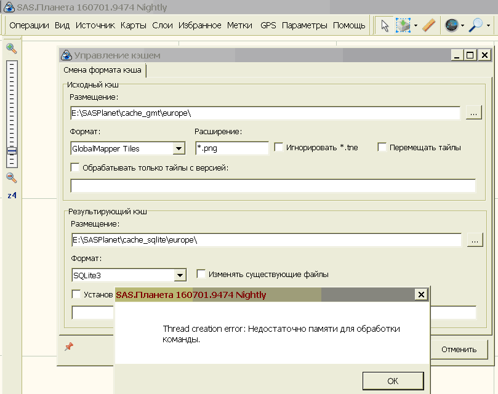This screenshot has height=394, width=498.
Task: Select the 'Смена формата кэша' tab
Action: (103, 70)
